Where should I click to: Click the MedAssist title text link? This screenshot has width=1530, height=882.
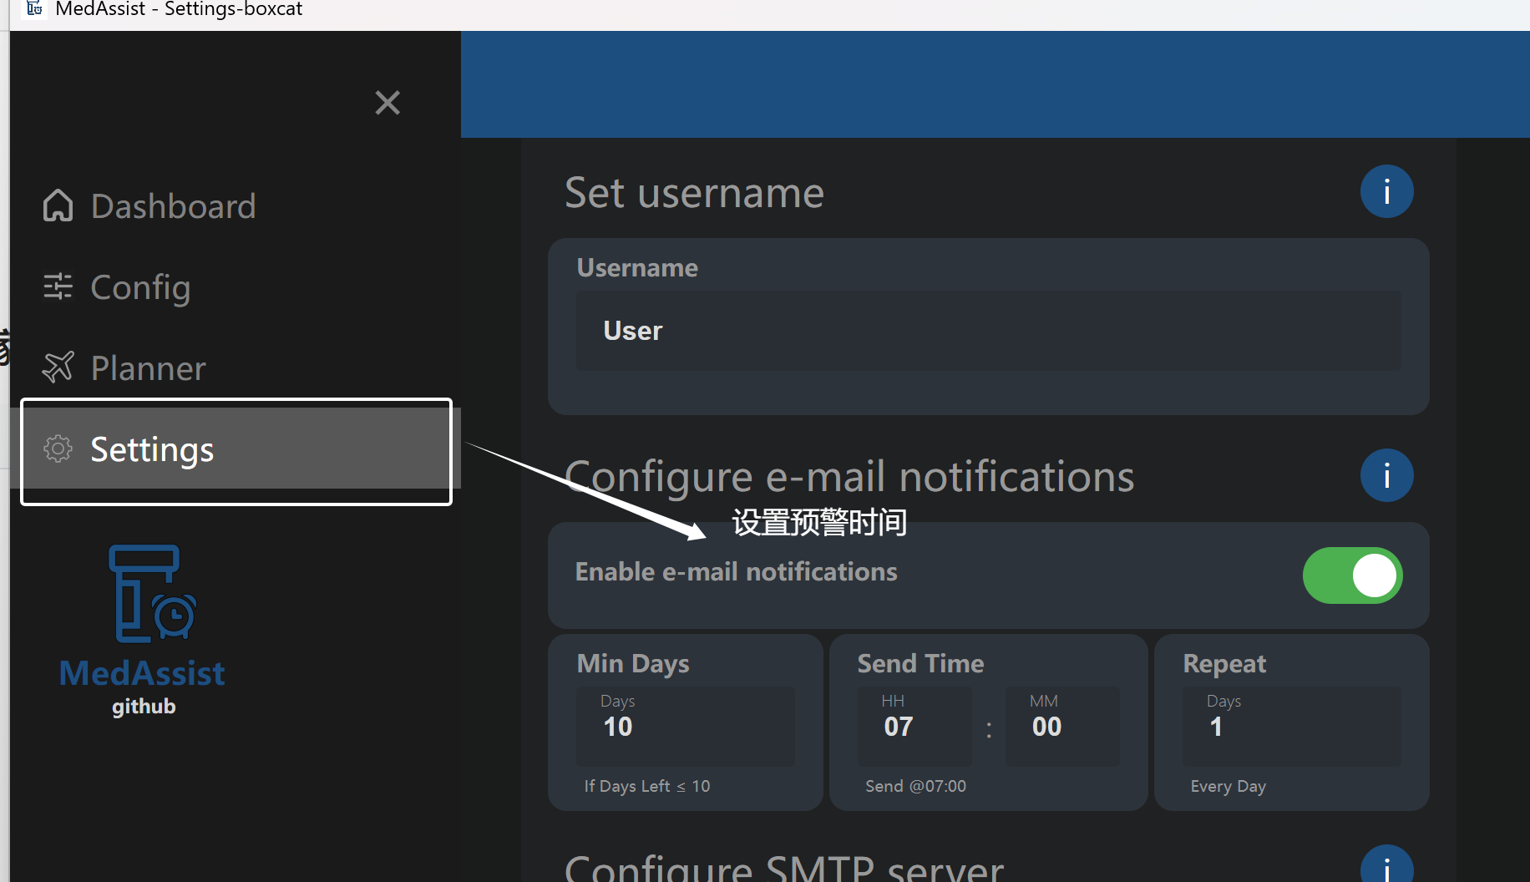point(142,673)
